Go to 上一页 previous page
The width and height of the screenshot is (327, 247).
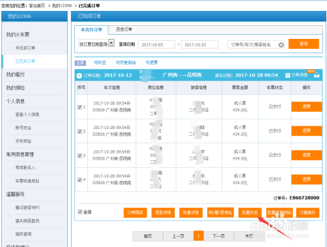click(178, 236)
